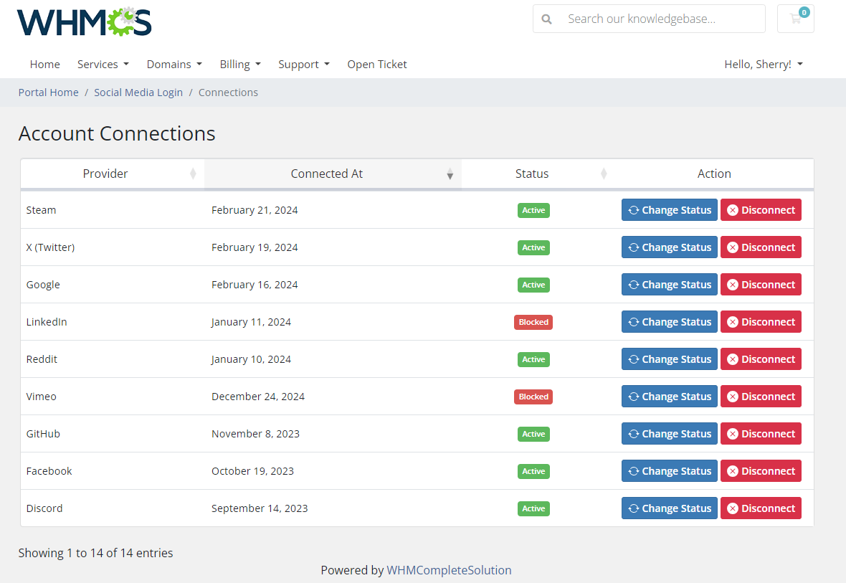Disconnect the Google account

pos(761,285)
